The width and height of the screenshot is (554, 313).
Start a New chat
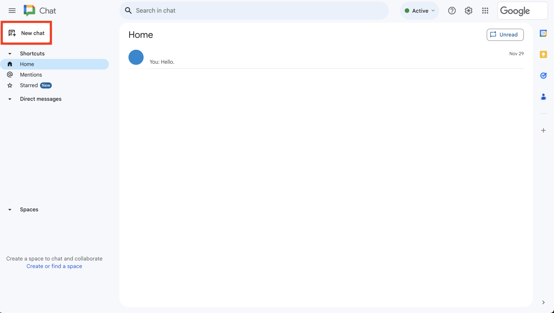[x=27, y=33]
